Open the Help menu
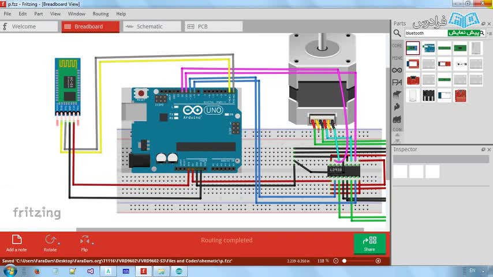Screen dimensions: 493x277 pos(121,14)
